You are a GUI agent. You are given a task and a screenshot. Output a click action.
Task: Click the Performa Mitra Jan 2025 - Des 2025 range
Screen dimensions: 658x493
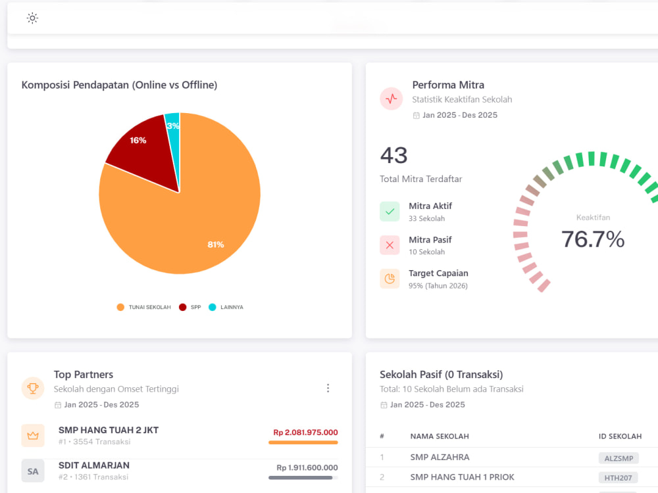tap(460, 115)
